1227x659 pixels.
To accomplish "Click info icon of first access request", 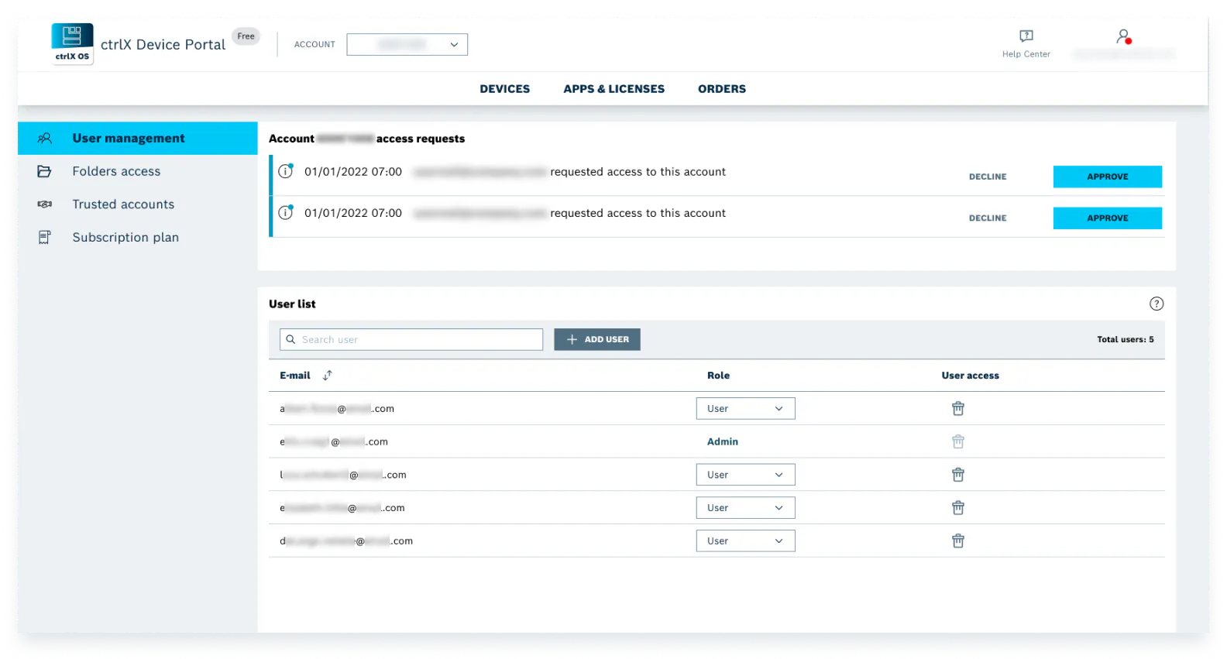I will pyautogui.click(x=286, y=171).
